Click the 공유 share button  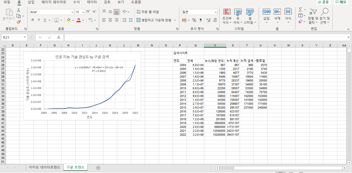(x=323, y=2)
